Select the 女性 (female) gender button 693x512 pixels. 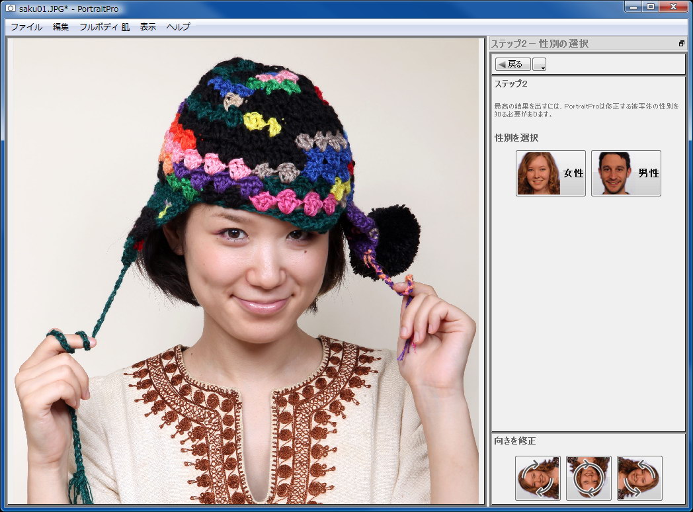[x=551, y=173]
